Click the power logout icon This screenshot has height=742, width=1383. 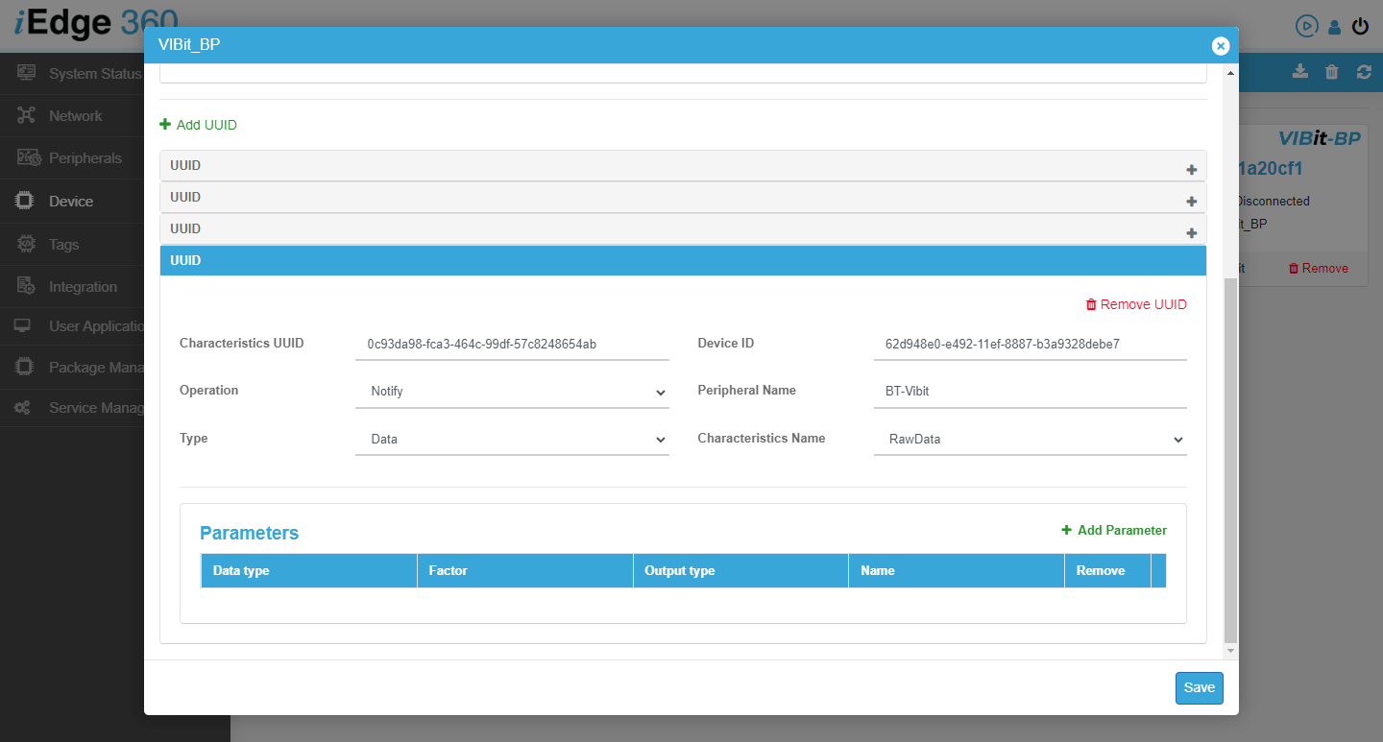click(1360, 27)
